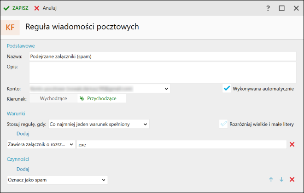Open help question mark icon
Viewport: 304px width, 193px height.
(x=268, y=8)
